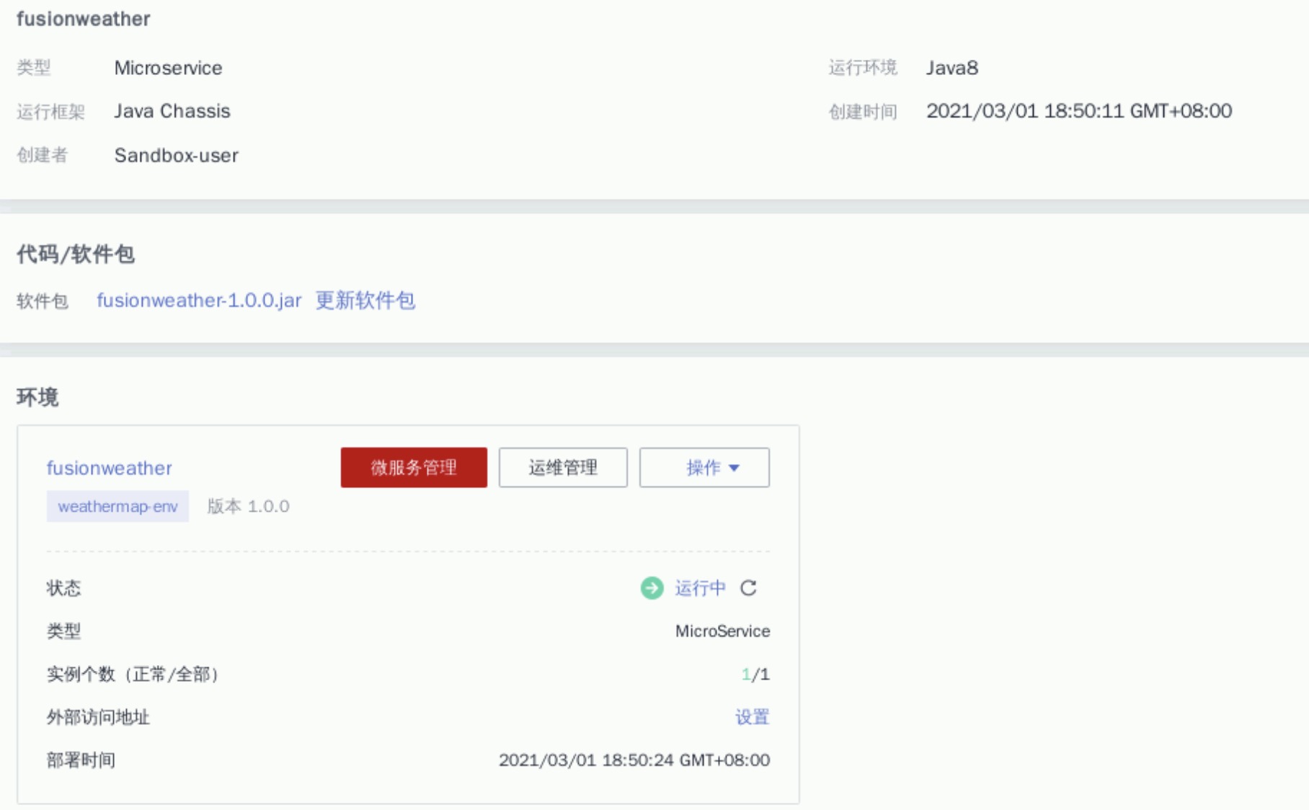Expand the 操作 dropdown menu
Image resolution: width=1309 pixels, height=810 pixels.
[x=704, y=468]
